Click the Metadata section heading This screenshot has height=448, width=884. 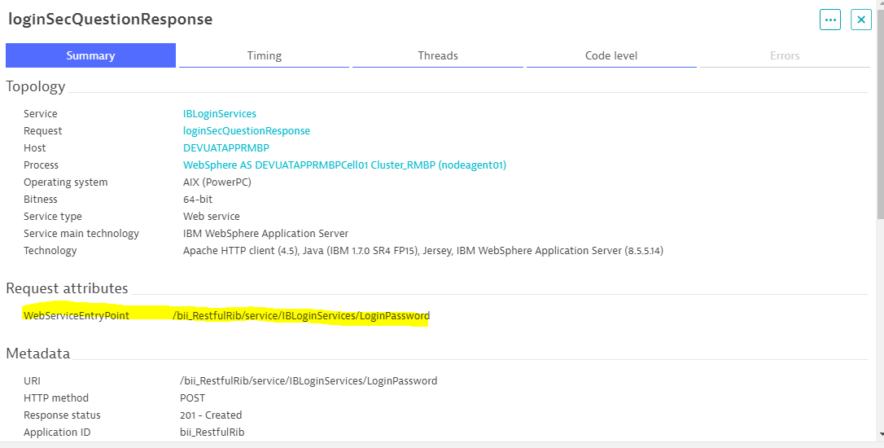point(37,354)
